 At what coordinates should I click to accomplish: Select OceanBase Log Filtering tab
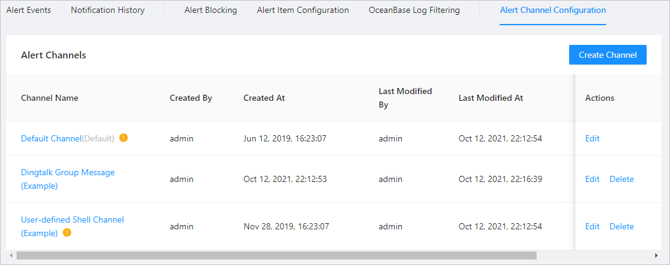click(x=414, y=10)
